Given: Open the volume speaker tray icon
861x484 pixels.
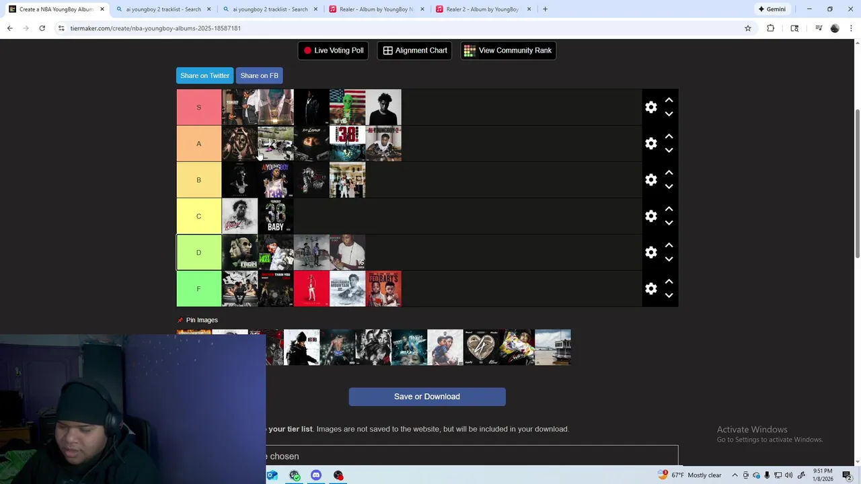Looking at the screenshot, I should coord(788,475).
